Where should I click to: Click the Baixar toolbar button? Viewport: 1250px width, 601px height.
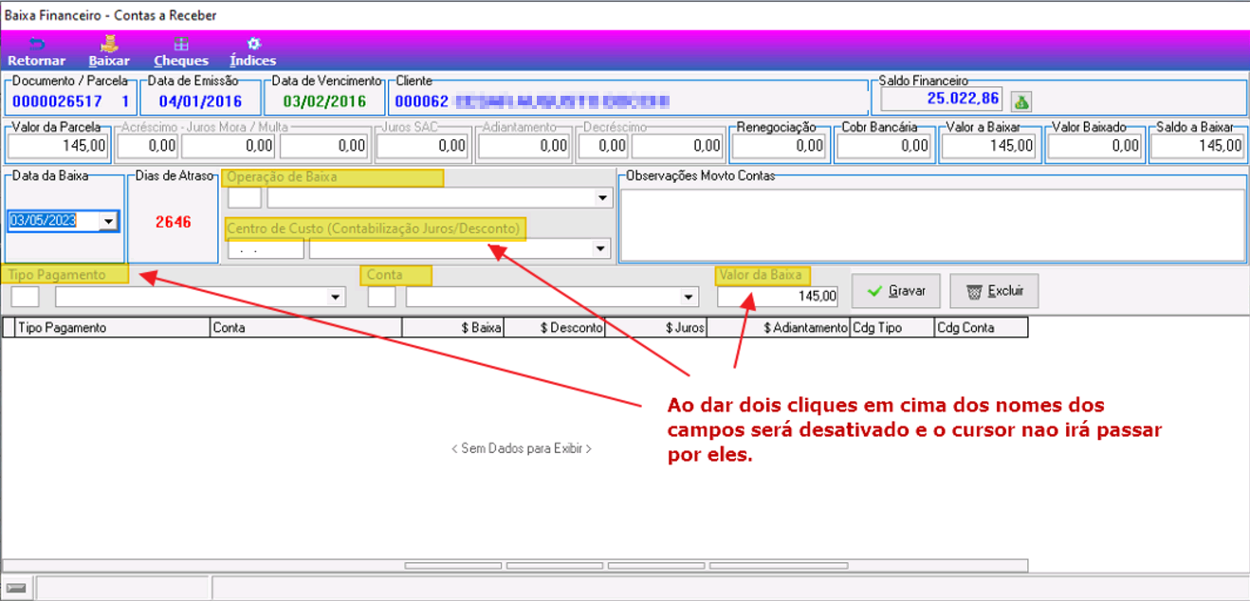point(108,52)
